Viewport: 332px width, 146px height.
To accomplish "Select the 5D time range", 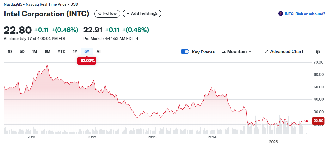I will 22,52.
